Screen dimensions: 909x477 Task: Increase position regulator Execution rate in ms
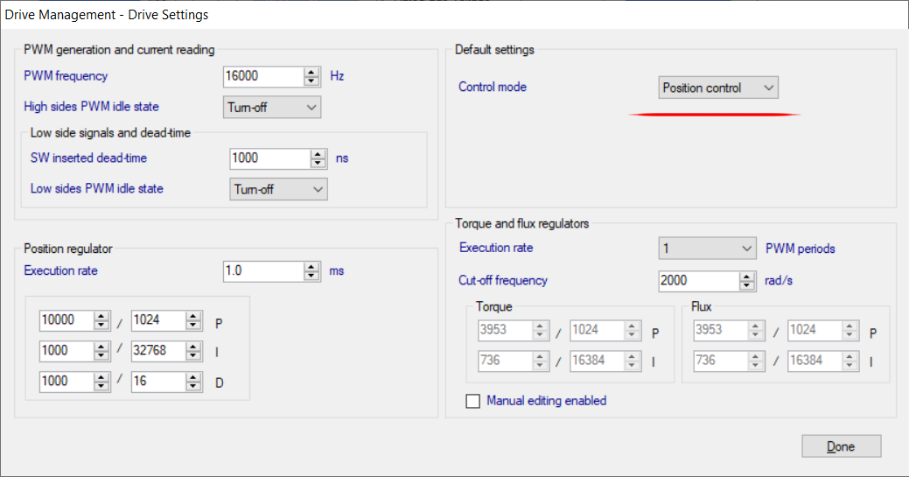(x=311, y=266)
